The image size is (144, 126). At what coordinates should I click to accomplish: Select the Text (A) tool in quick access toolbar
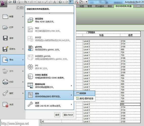point(54,2)
